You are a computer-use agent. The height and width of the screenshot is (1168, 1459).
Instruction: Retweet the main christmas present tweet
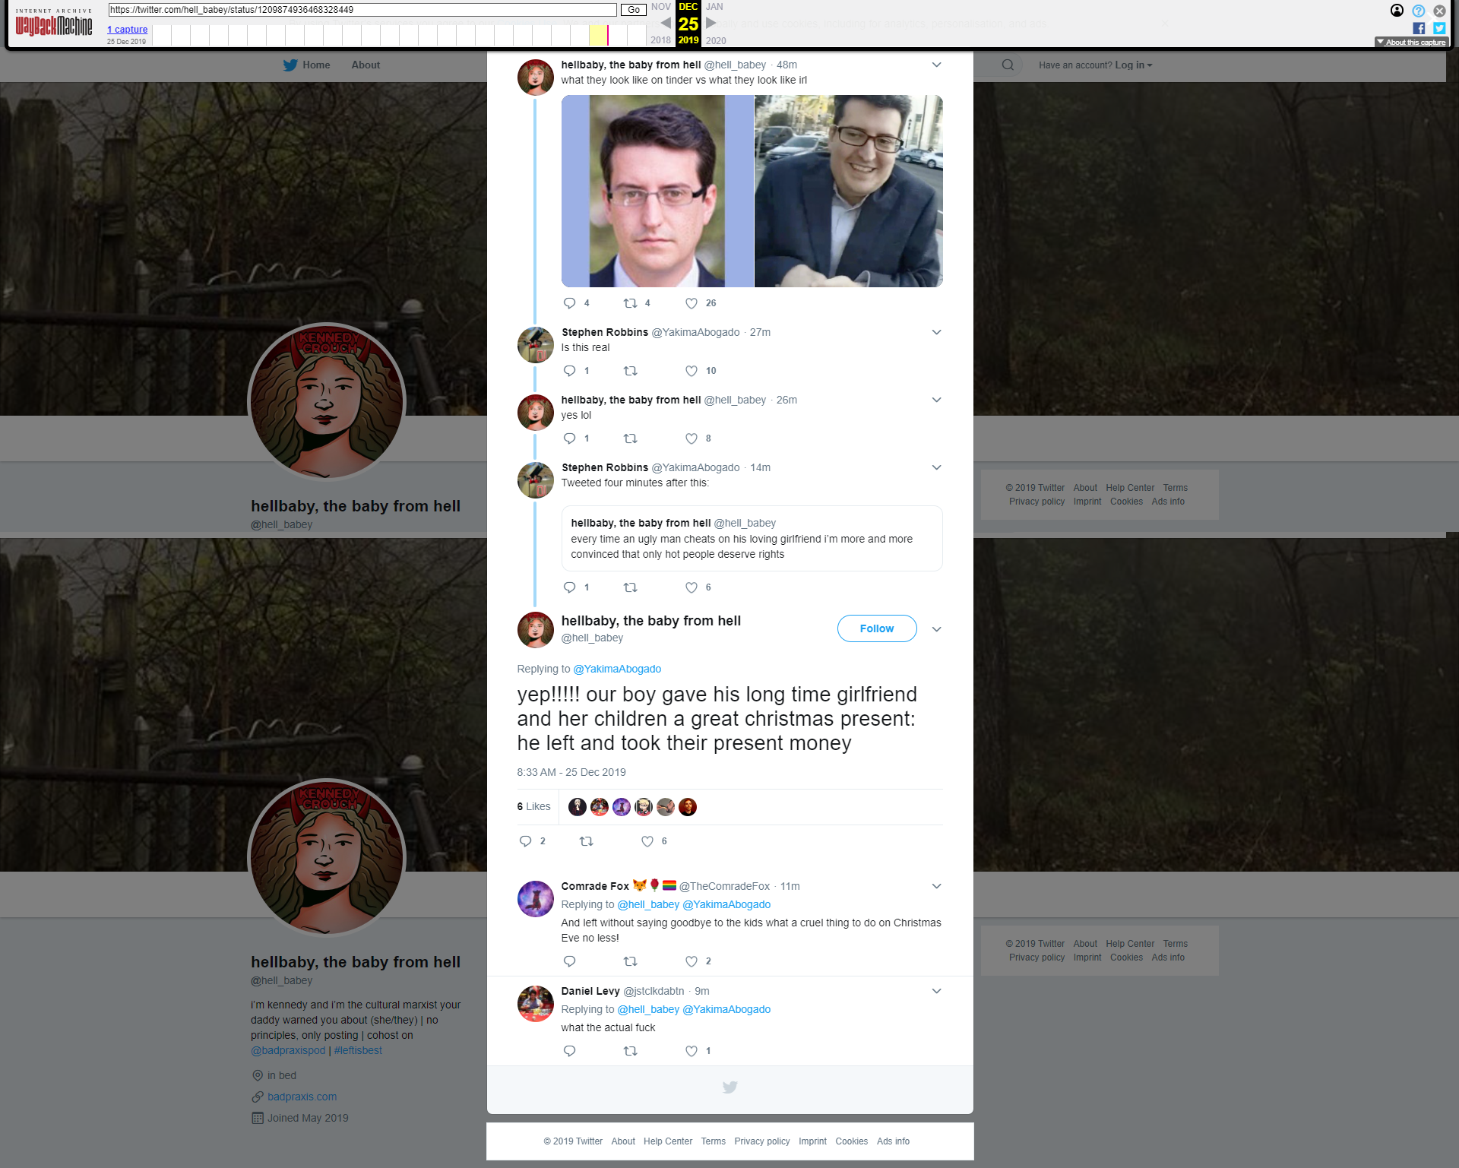click(586, 841)
